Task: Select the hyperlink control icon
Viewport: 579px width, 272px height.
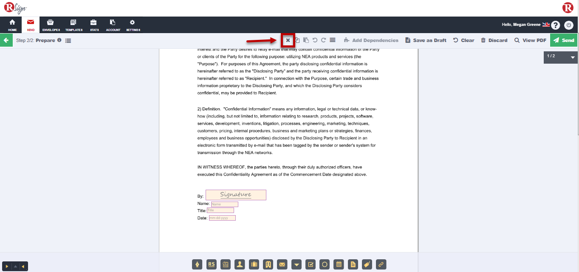Action: point(381,264)
